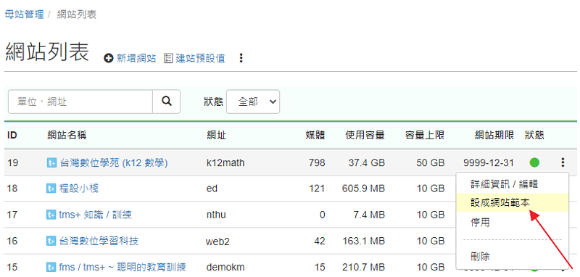Viewport: 580px width, 277px height.
Task: Open the 台灣數位學苑 (k12 數學) site link
Action: click(x=114, y=162)
